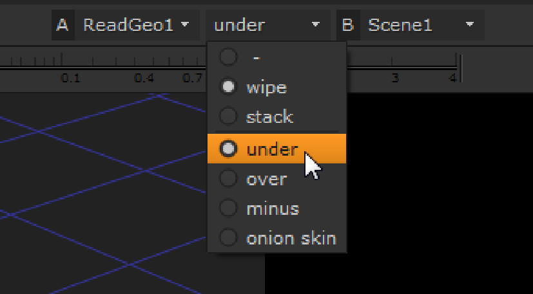Pick the minus composite mode

click(x=272, y=208)
